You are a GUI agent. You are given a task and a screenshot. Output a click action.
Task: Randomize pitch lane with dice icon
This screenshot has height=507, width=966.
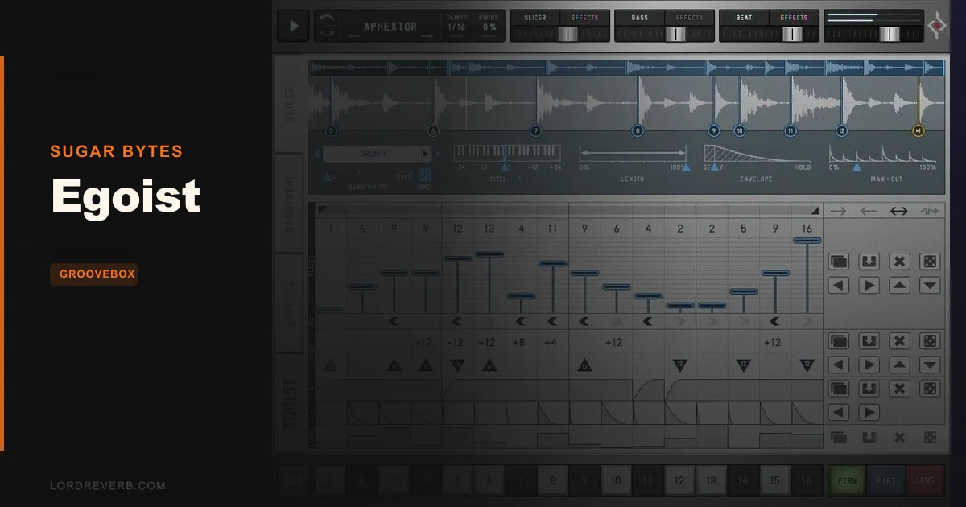point(930,341)
